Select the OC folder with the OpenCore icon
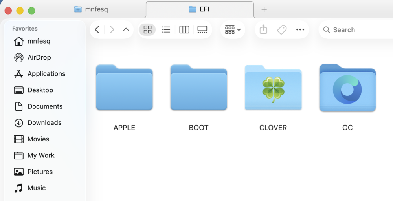393x201 pixels. [347, 88]
